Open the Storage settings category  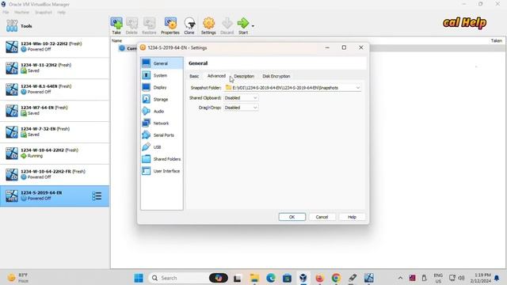tap(162, 99)
